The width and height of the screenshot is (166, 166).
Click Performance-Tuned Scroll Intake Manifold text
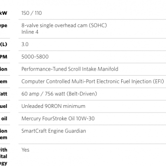pos(70,69)
